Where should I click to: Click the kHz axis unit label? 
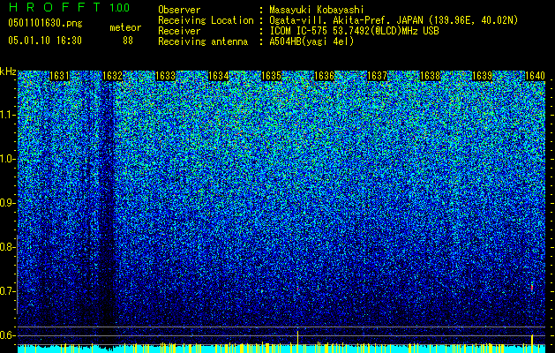coord(8,71)
